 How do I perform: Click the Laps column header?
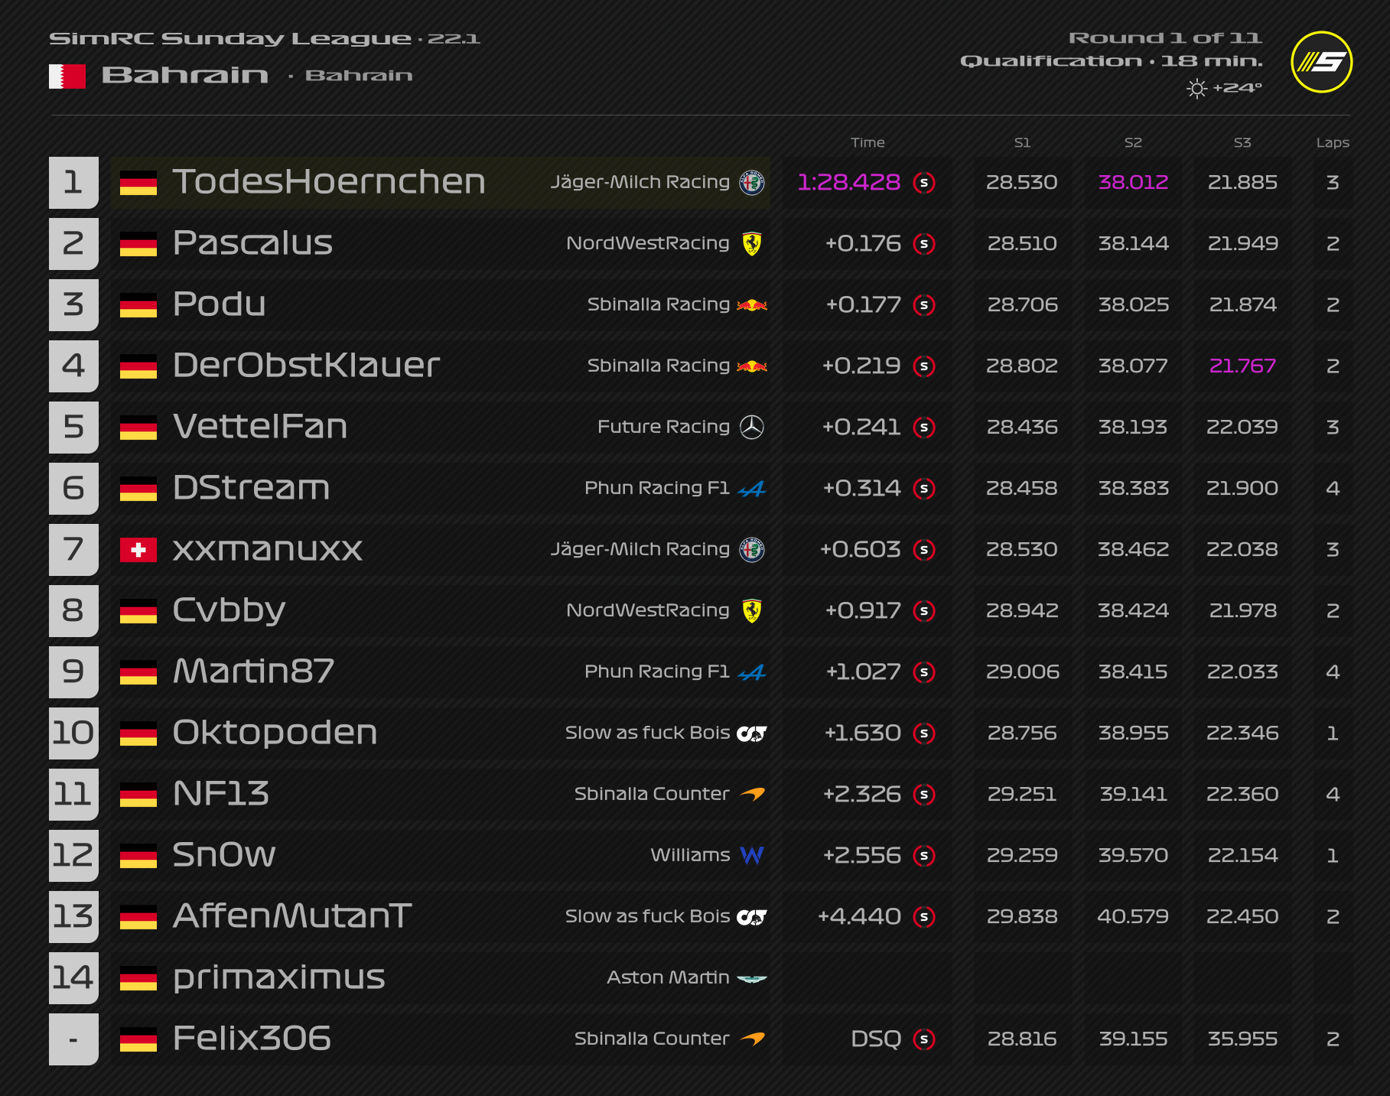point(1332,142)
